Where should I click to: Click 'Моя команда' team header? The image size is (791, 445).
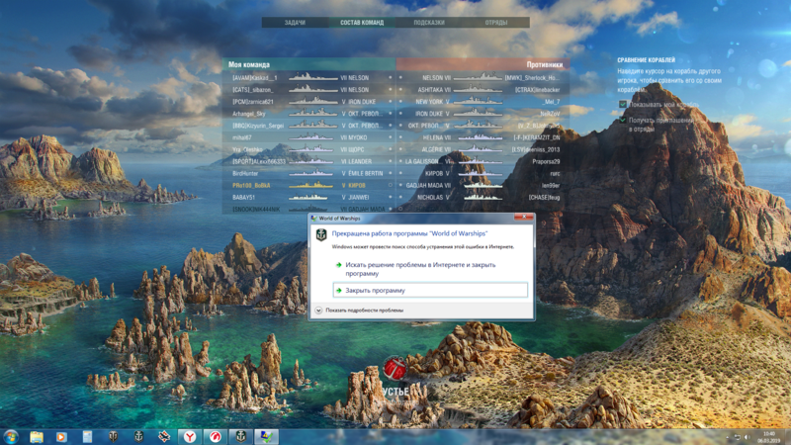tap(249, 64)
